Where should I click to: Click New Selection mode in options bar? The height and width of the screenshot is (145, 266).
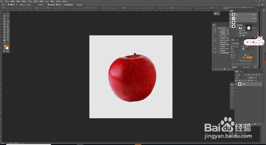(x=9, y=5)
